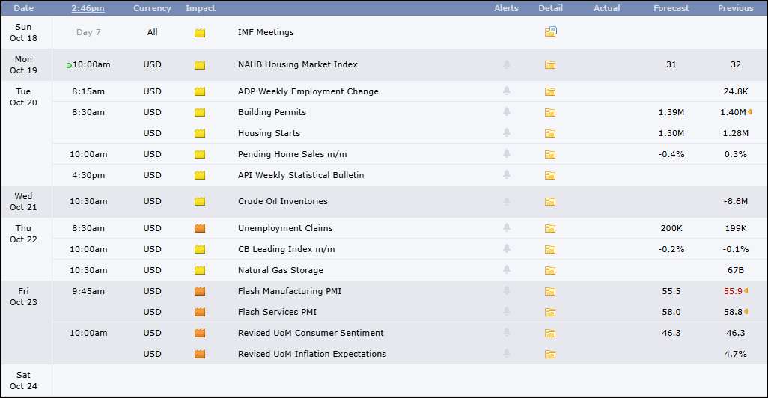
Task: Open detail folder for IMF Meetings
Action: tap(550, 32)
